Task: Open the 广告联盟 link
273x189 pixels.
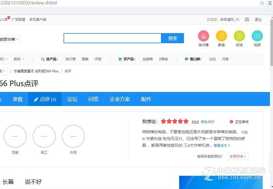Action: pos(18,19)
